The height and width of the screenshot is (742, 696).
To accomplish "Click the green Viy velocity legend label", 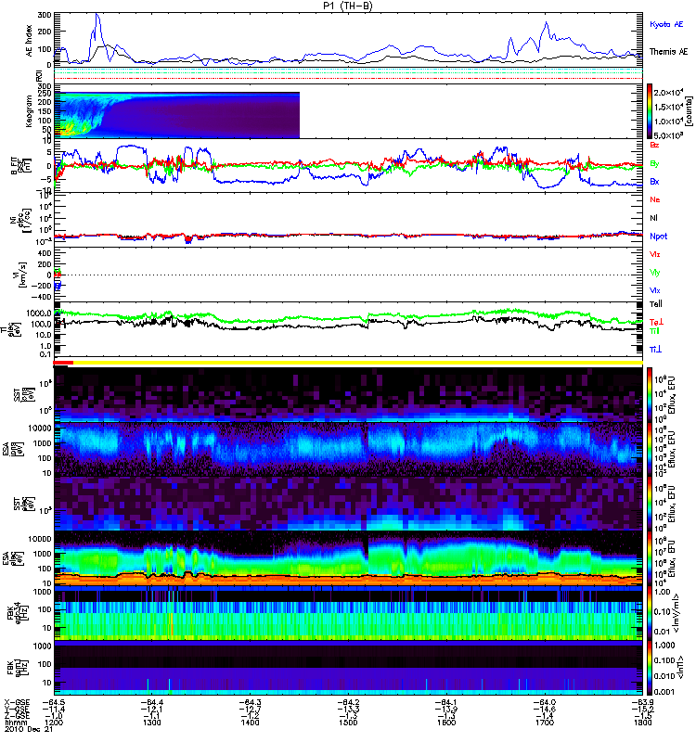I will (x=655, y=272).
